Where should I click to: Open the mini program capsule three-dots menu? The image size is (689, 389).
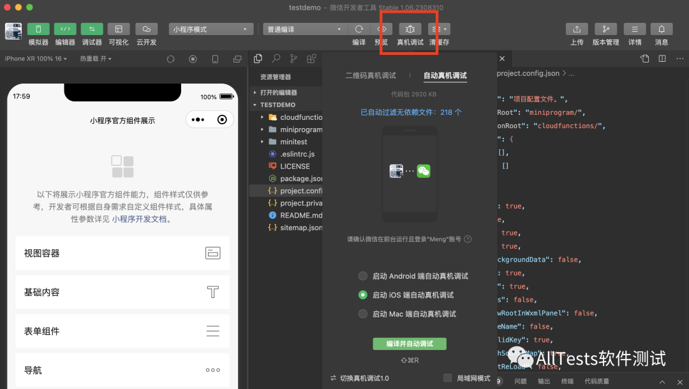(x=198, y=119)
